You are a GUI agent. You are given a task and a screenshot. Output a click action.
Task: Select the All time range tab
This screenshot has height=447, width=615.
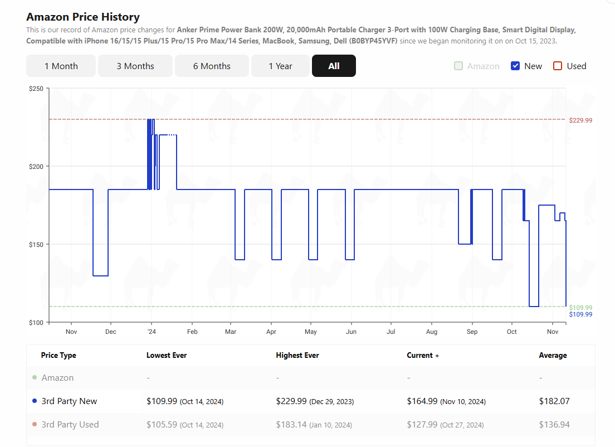(334, 66)
